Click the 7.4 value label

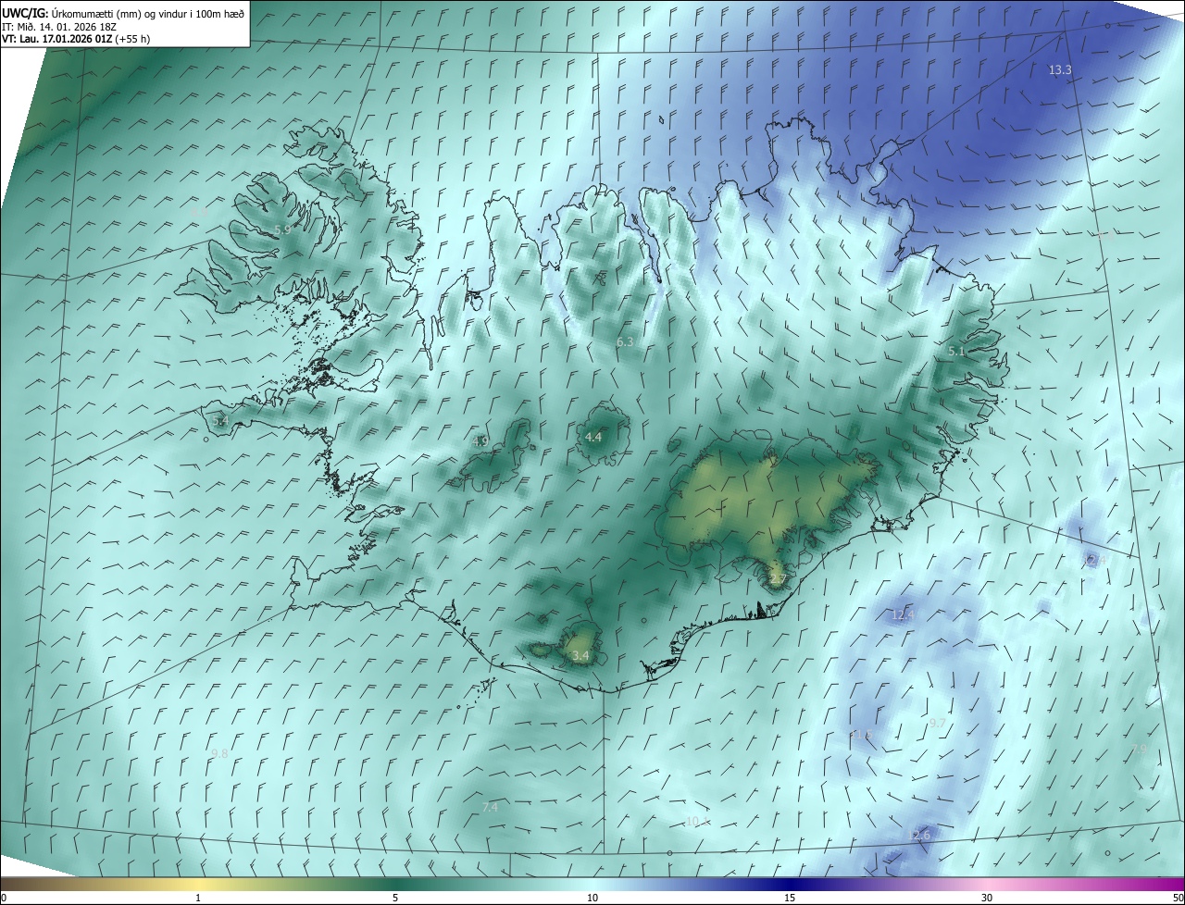pyautogui.click(x=491, y=808)
